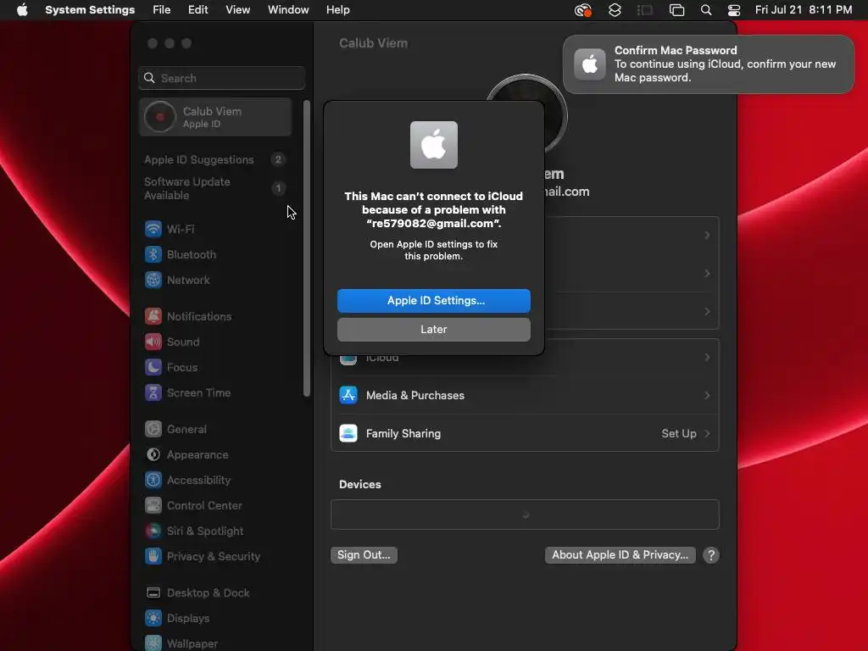Click the Control Center icon in sidebar
Image resolution: width=868 pixels, height=651 pixels.
(153, 505)
